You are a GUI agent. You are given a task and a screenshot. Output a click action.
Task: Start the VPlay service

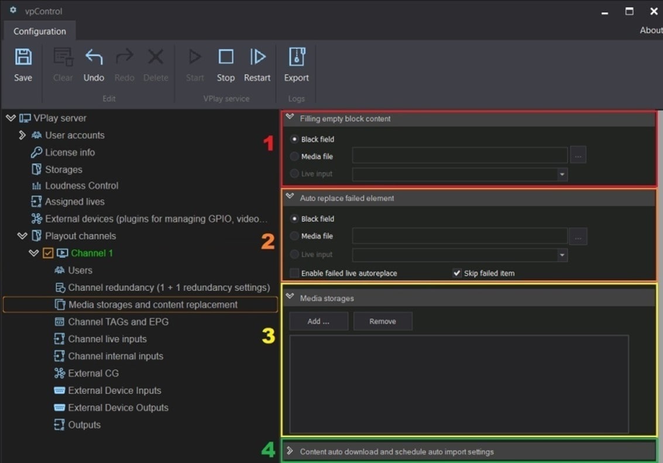coord(195,57)
